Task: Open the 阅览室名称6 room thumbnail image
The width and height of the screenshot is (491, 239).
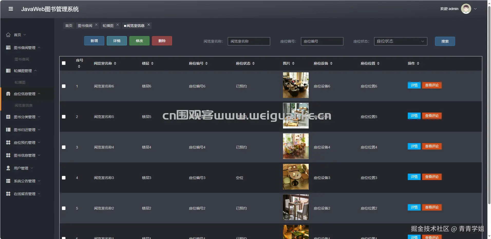Action: [x=296, y=85]
